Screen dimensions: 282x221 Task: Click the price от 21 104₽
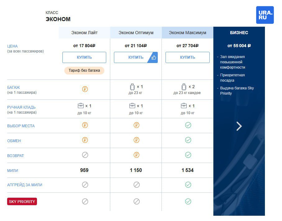coord(136,46)
